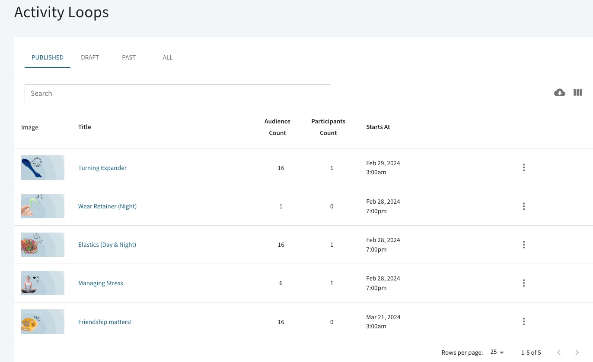
Task: Open three-dot menu for Wear Retainer (Night)
Action: point(523,206)
